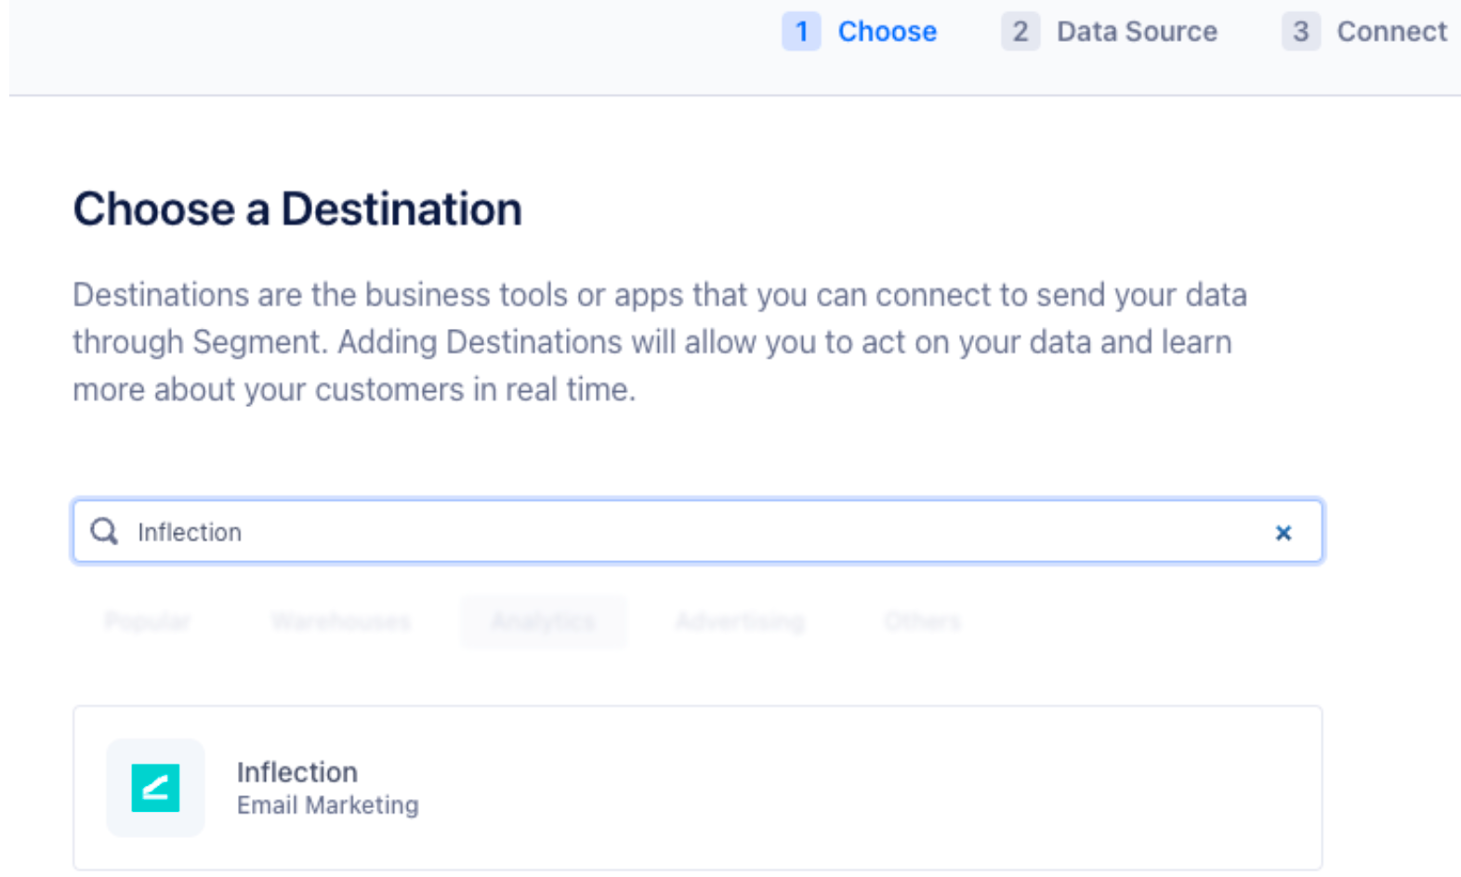Click the X to clear search field
Viewport: 1461px width, 877px height.
click(1283, 531)
